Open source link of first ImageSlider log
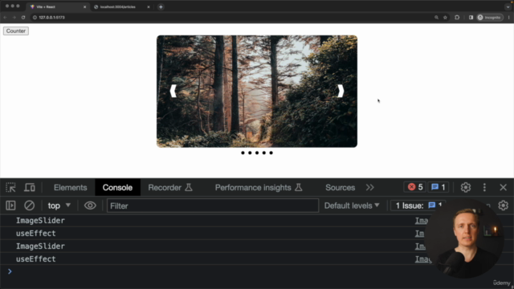Viewport: 514px width, 289px height. click(x=422, y=221)
